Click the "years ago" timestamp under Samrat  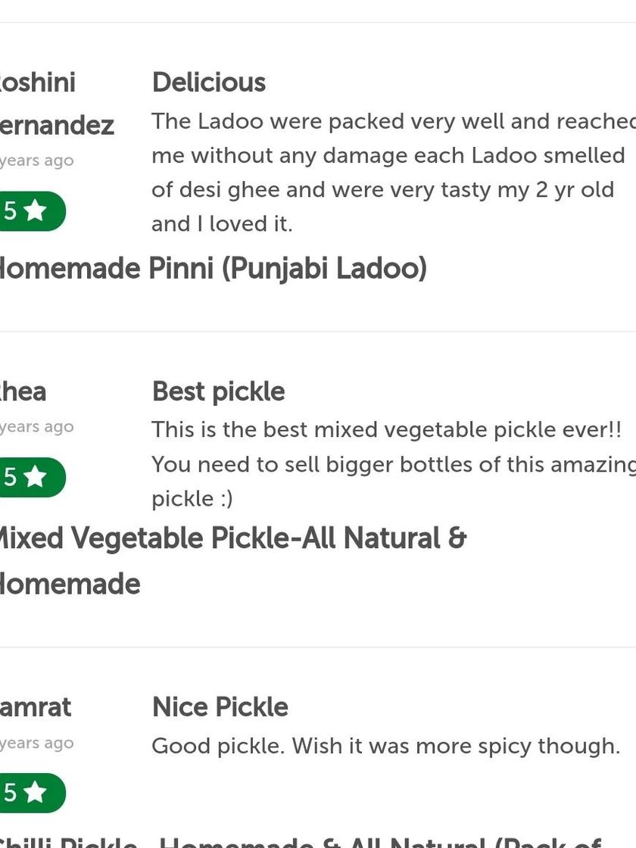(36, 743)
